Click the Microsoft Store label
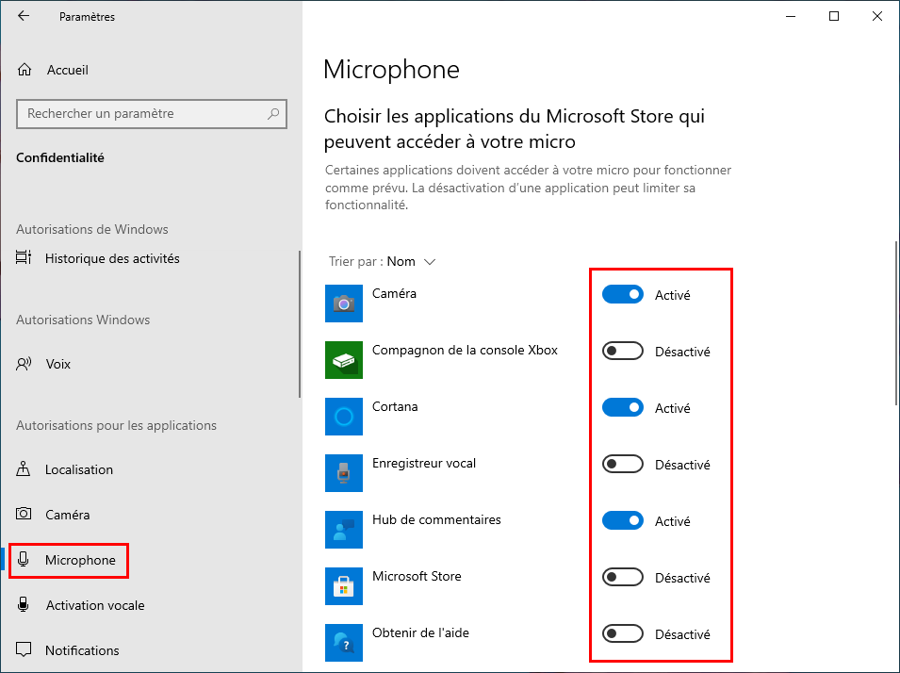Image resolution: width=900 pixels, height=673 pixels. (x=417, y=576)
